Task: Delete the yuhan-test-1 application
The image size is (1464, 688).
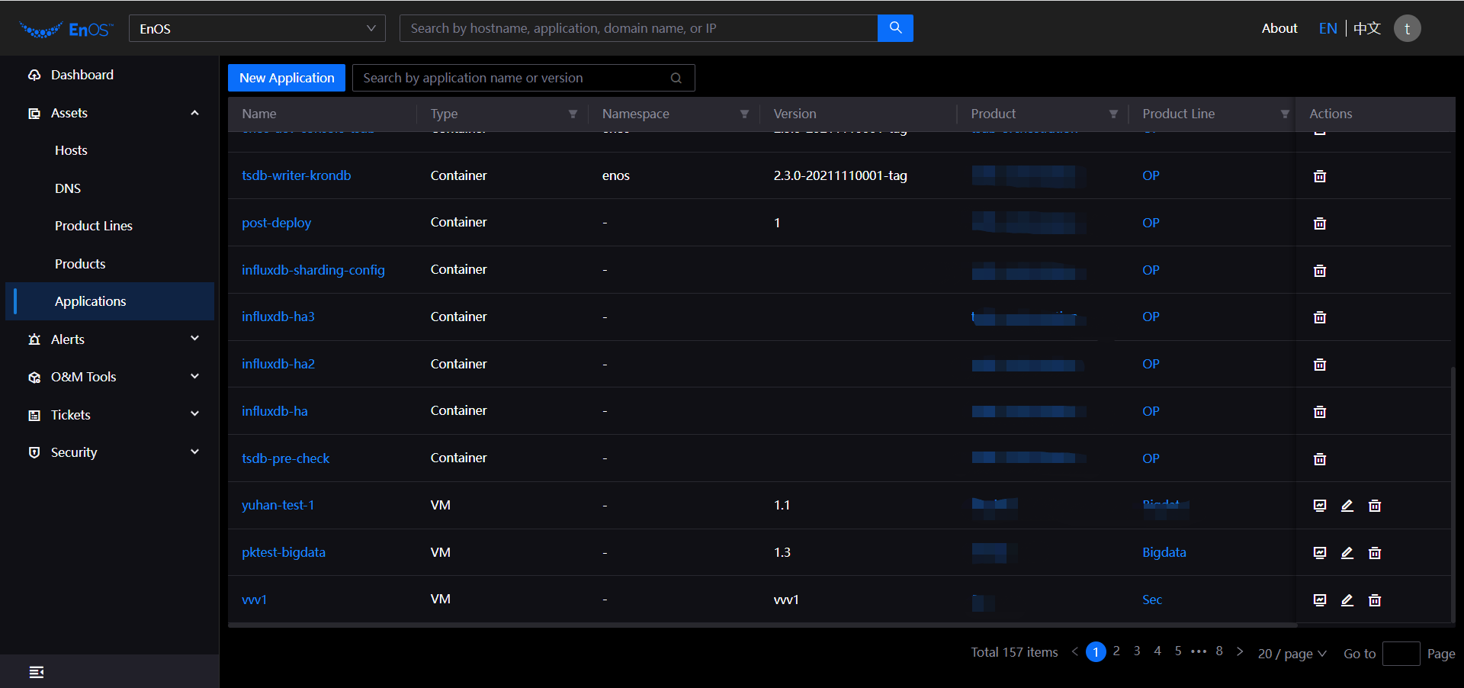Action: tap(1375, 506)
